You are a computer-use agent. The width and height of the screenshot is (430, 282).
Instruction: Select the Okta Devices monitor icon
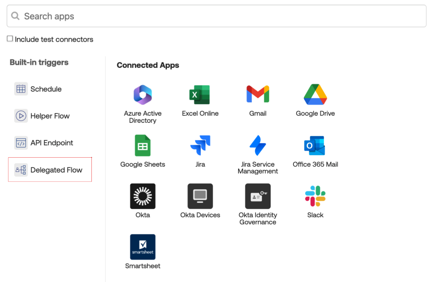coord(200,196)
